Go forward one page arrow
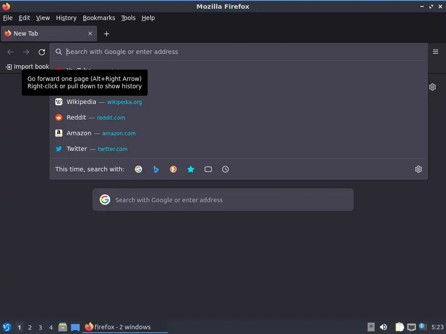 (x=26, y=52)
